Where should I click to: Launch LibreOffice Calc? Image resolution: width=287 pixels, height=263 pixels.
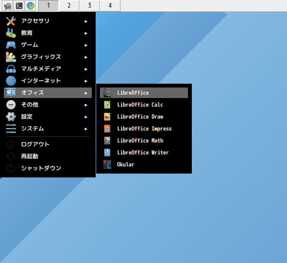pos(144,105)
